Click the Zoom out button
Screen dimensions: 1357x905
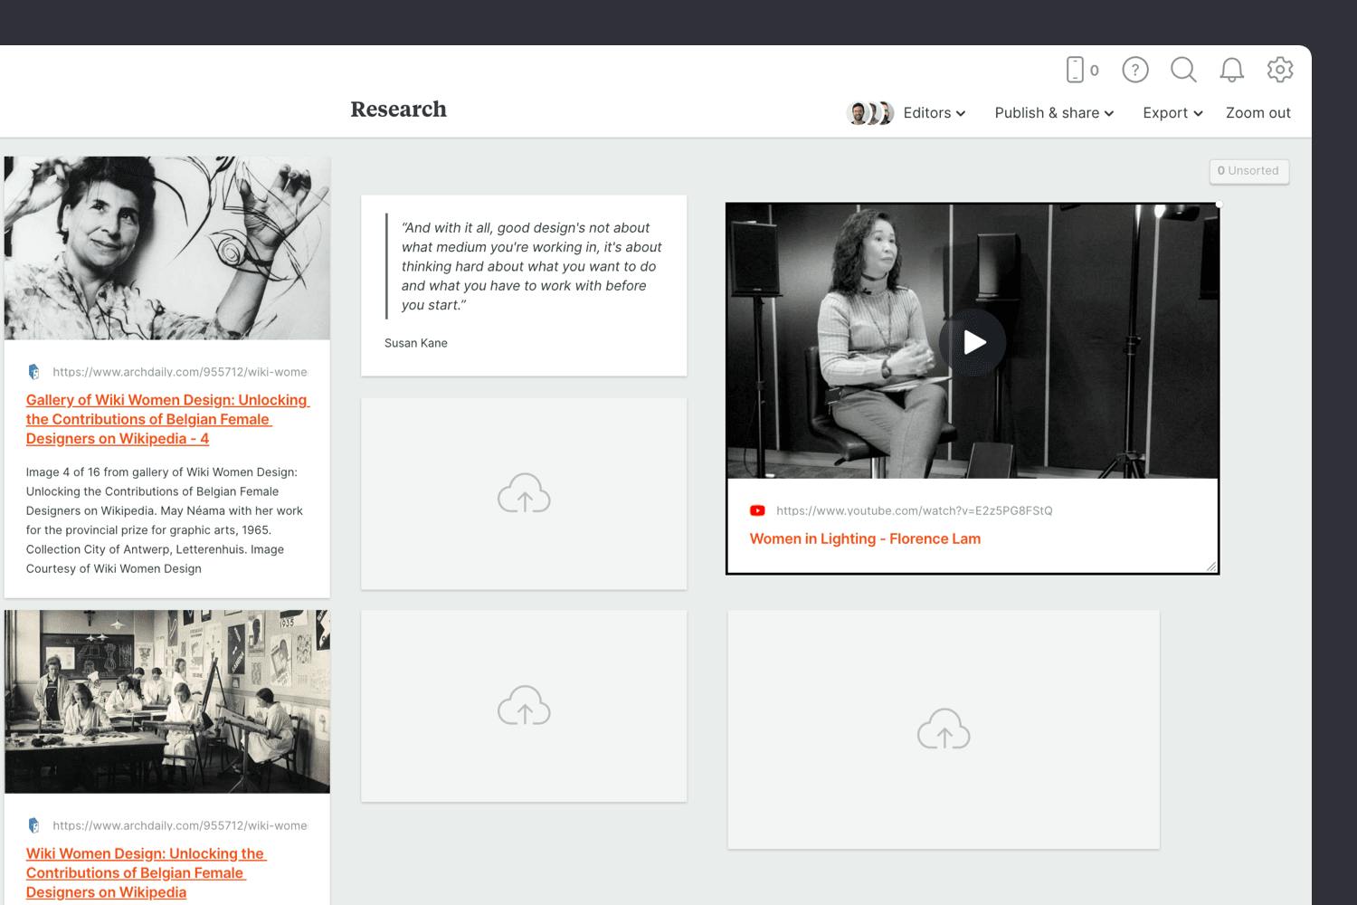(x=1257, y=113)
